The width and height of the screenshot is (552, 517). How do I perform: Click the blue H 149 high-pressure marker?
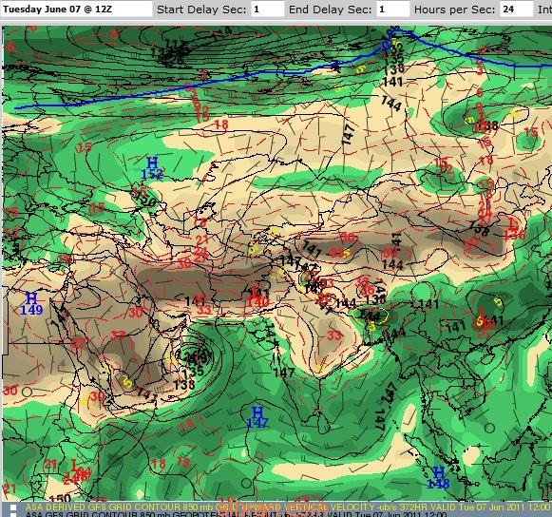click(31, 304)
